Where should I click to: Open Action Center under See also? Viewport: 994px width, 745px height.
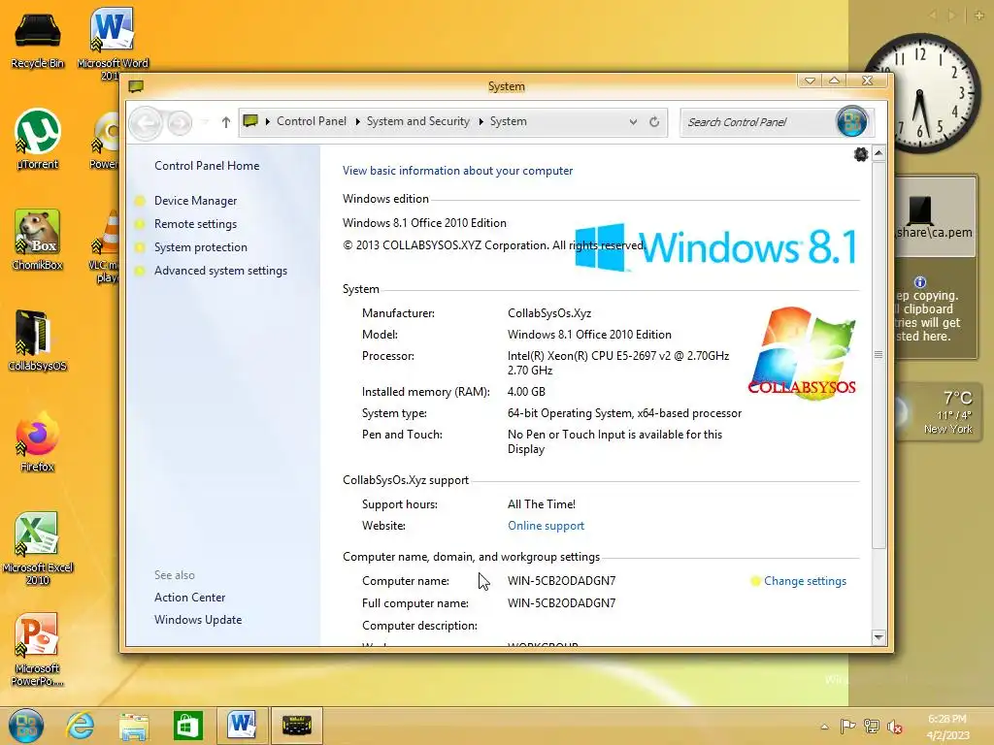click(189, 598)
